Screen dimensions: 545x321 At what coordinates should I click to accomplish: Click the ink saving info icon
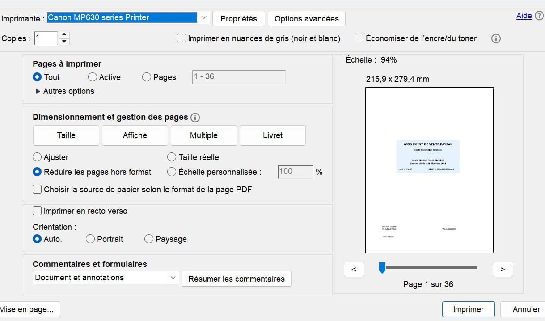coord(495,38)
